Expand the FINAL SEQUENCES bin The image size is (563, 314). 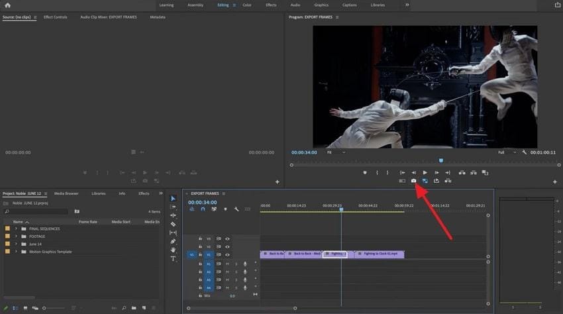[16, 229]
